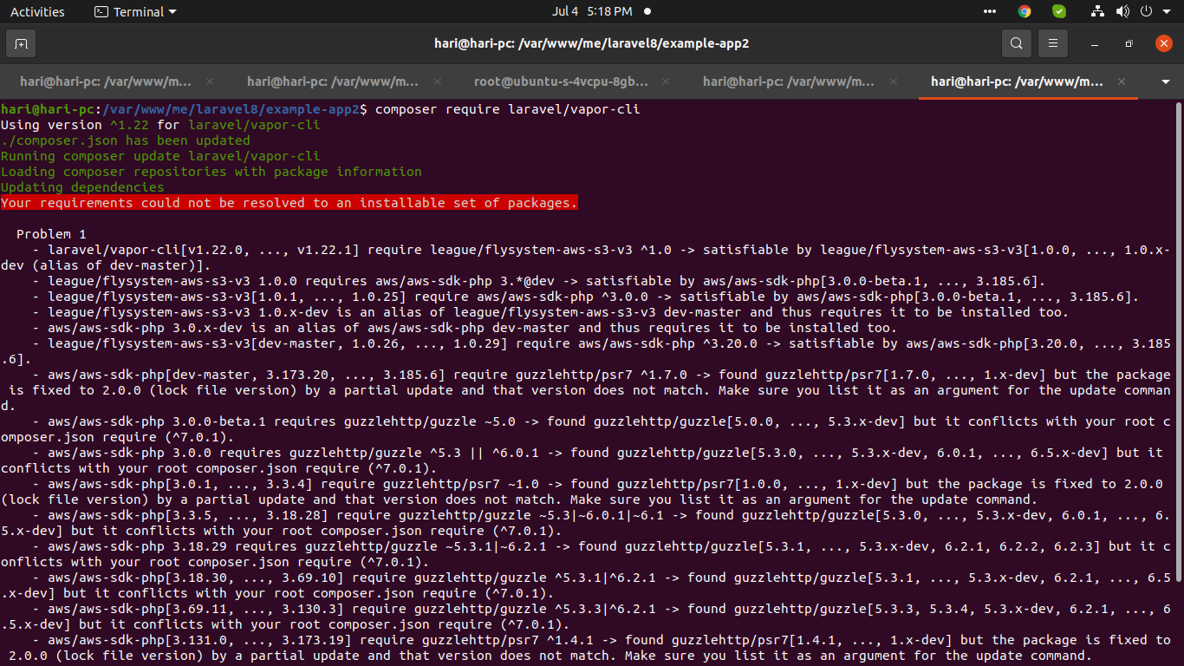Screen dimensions: 1184x666
Task: Close the active terminal tab
Action: [x=1122, y=82]
